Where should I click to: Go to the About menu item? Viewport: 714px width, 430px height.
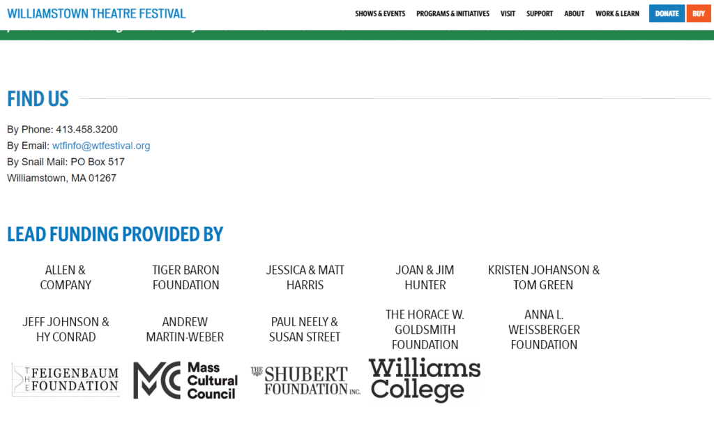[575, 14]
